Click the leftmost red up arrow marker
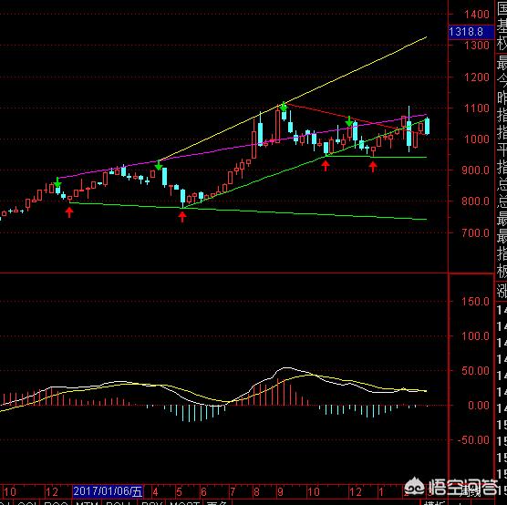This screenshot has height=505, width=507. click(x=69, y=212)
